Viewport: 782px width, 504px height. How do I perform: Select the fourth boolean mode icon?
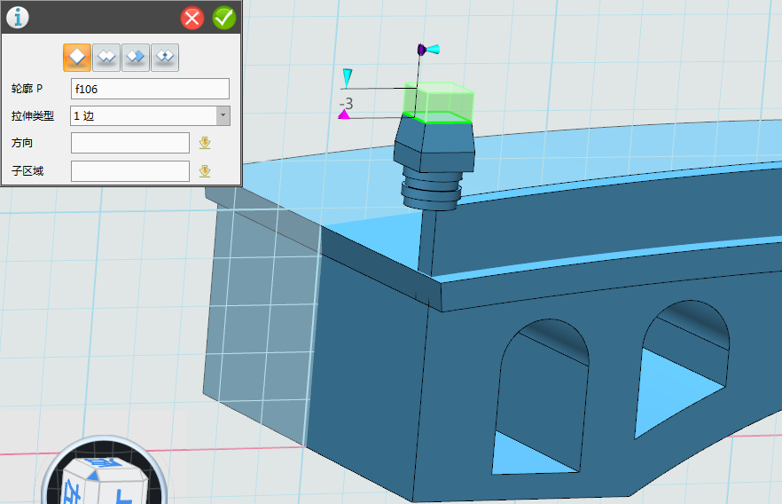coord(165,57)
